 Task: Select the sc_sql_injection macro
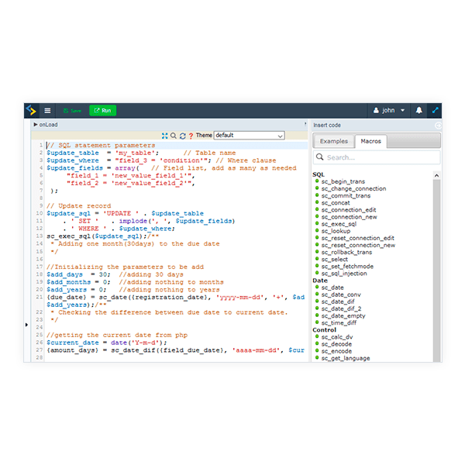(x=344, y=274)
